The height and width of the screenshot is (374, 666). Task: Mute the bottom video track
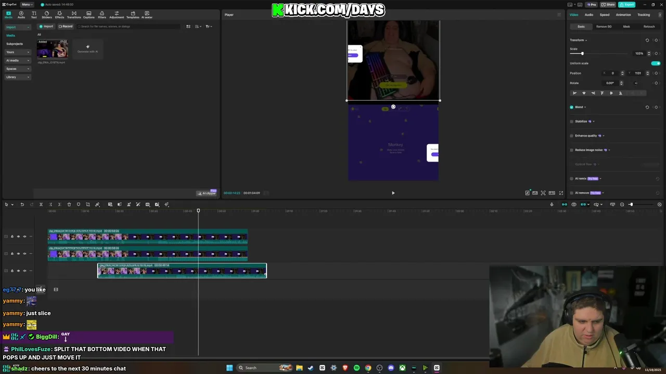[24, 271]
